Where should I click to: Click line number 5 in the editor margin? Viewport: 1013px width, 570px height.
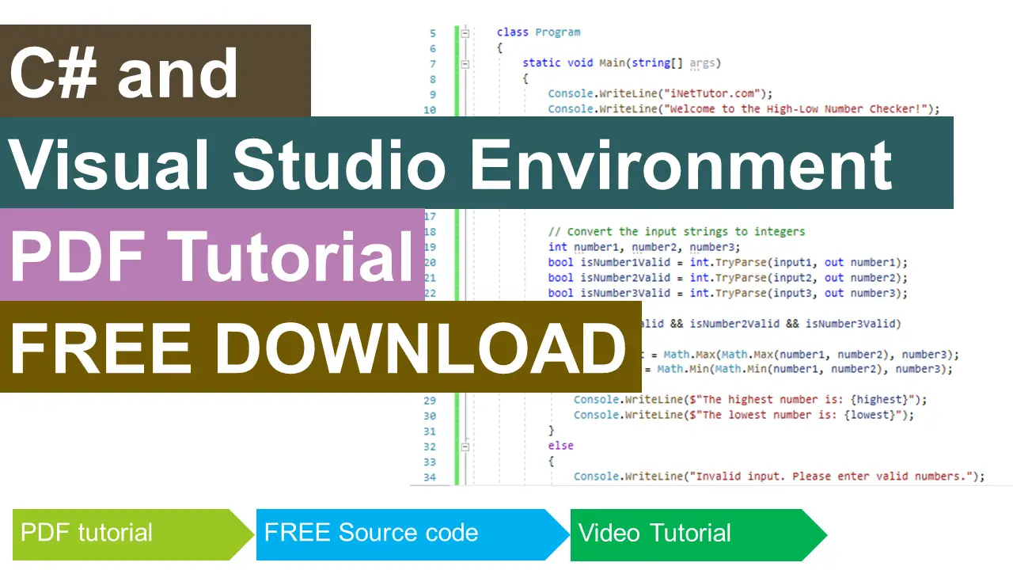pyautogui.click(x=432, y=32)
